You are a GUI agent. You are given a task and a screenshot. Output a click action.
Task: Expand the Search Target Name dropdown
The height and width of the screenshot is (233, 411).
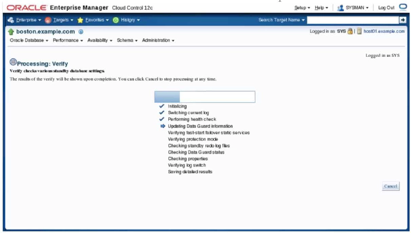click(282, 20)
